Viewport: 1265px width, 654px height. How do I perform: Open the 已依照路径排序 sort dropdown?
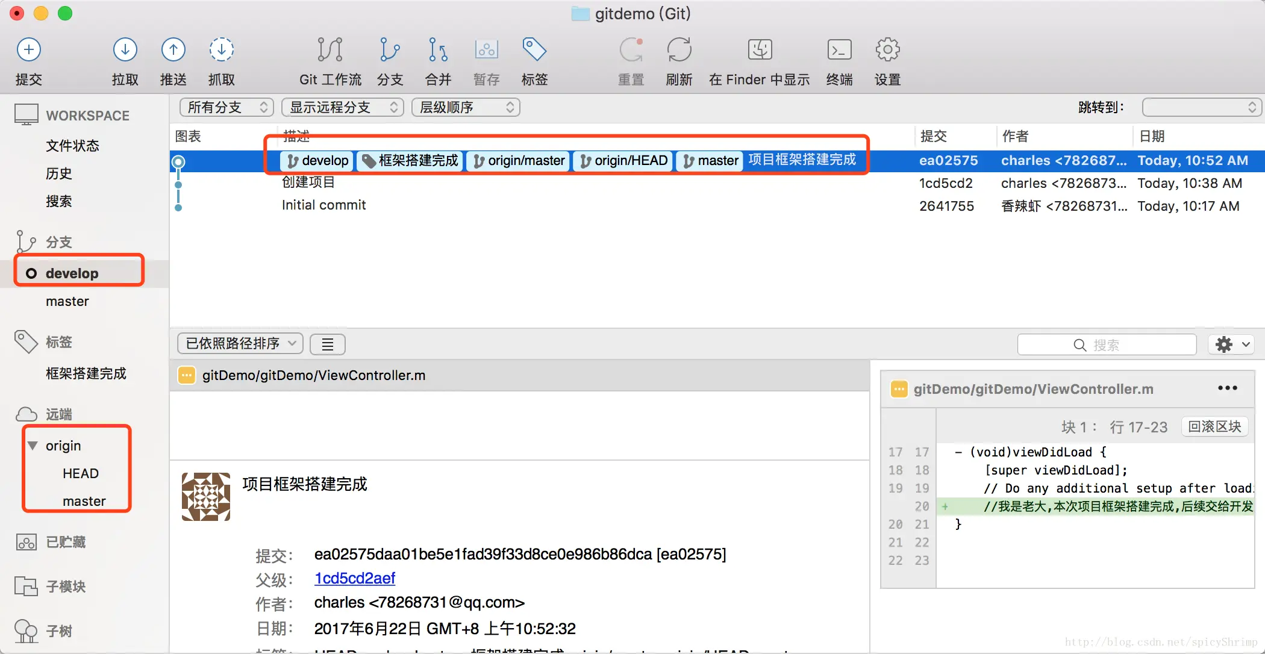point(240,344)
